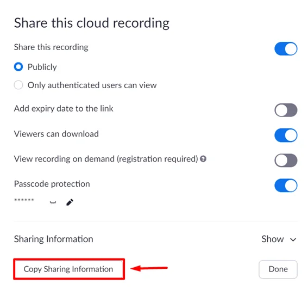
Task: Reveal the hidden passcode with eye icon
Action: click(x=53, y=202)
